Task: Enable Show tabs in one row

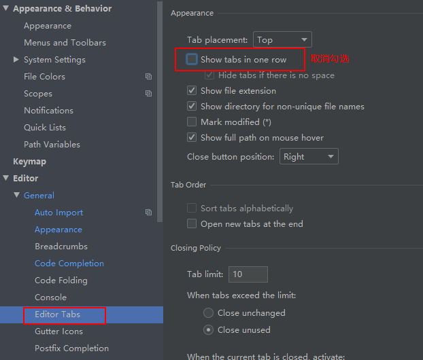Action: pyautogui.click(x=192, y=60)
